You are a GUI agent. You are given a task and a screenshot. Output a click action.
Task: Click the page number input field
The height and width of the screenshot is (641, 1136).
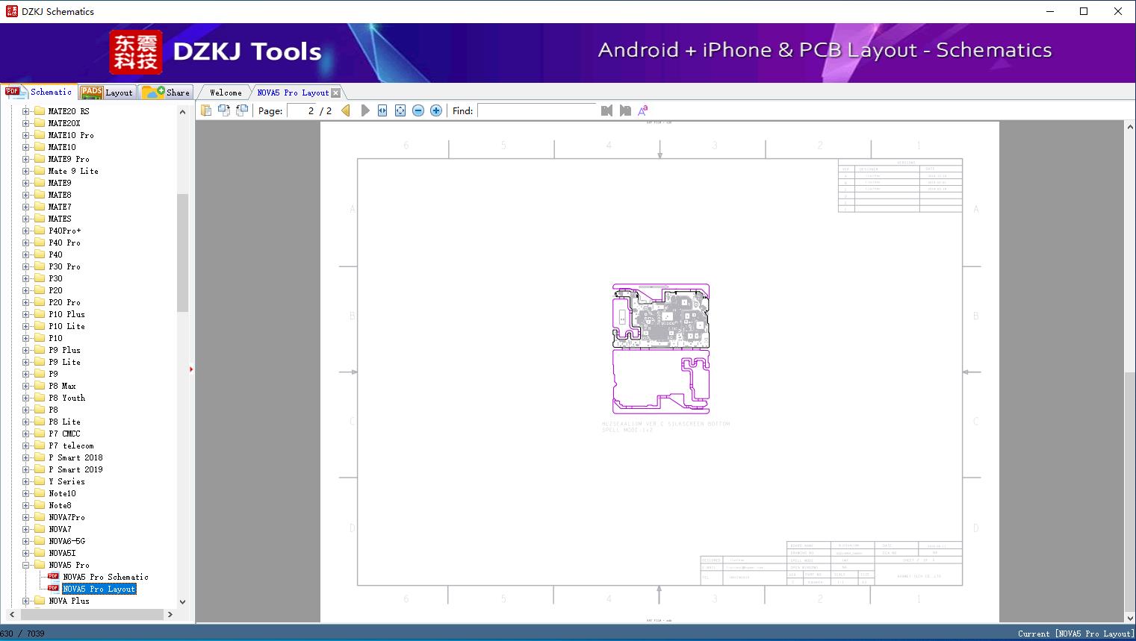[x=302, y=110]
